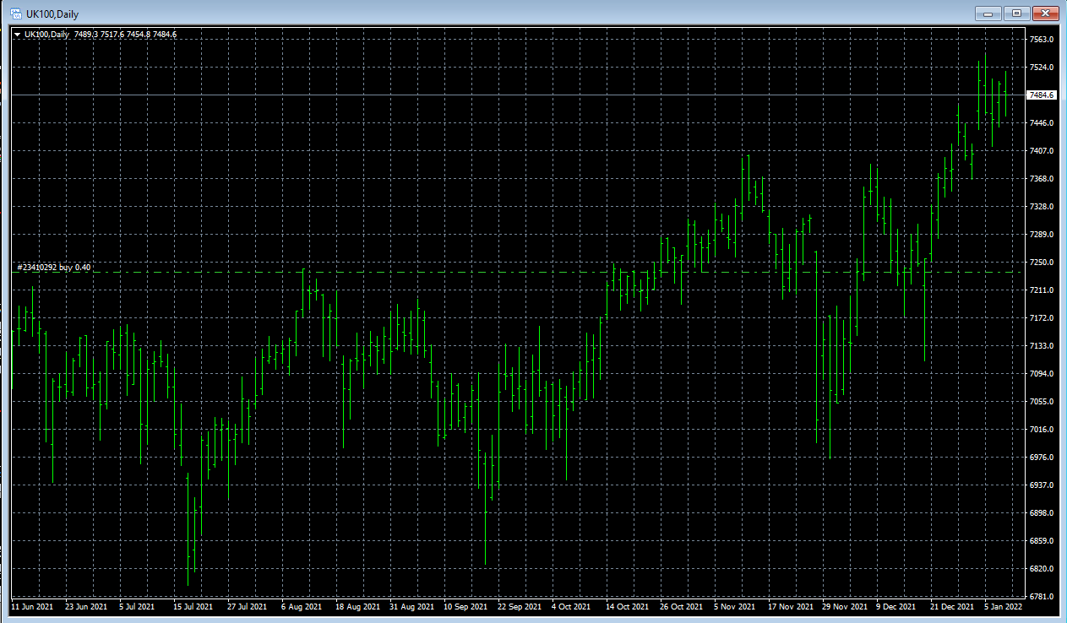
Task: Click the '21 Dec 2021' date label
Action: pos(952,607)
